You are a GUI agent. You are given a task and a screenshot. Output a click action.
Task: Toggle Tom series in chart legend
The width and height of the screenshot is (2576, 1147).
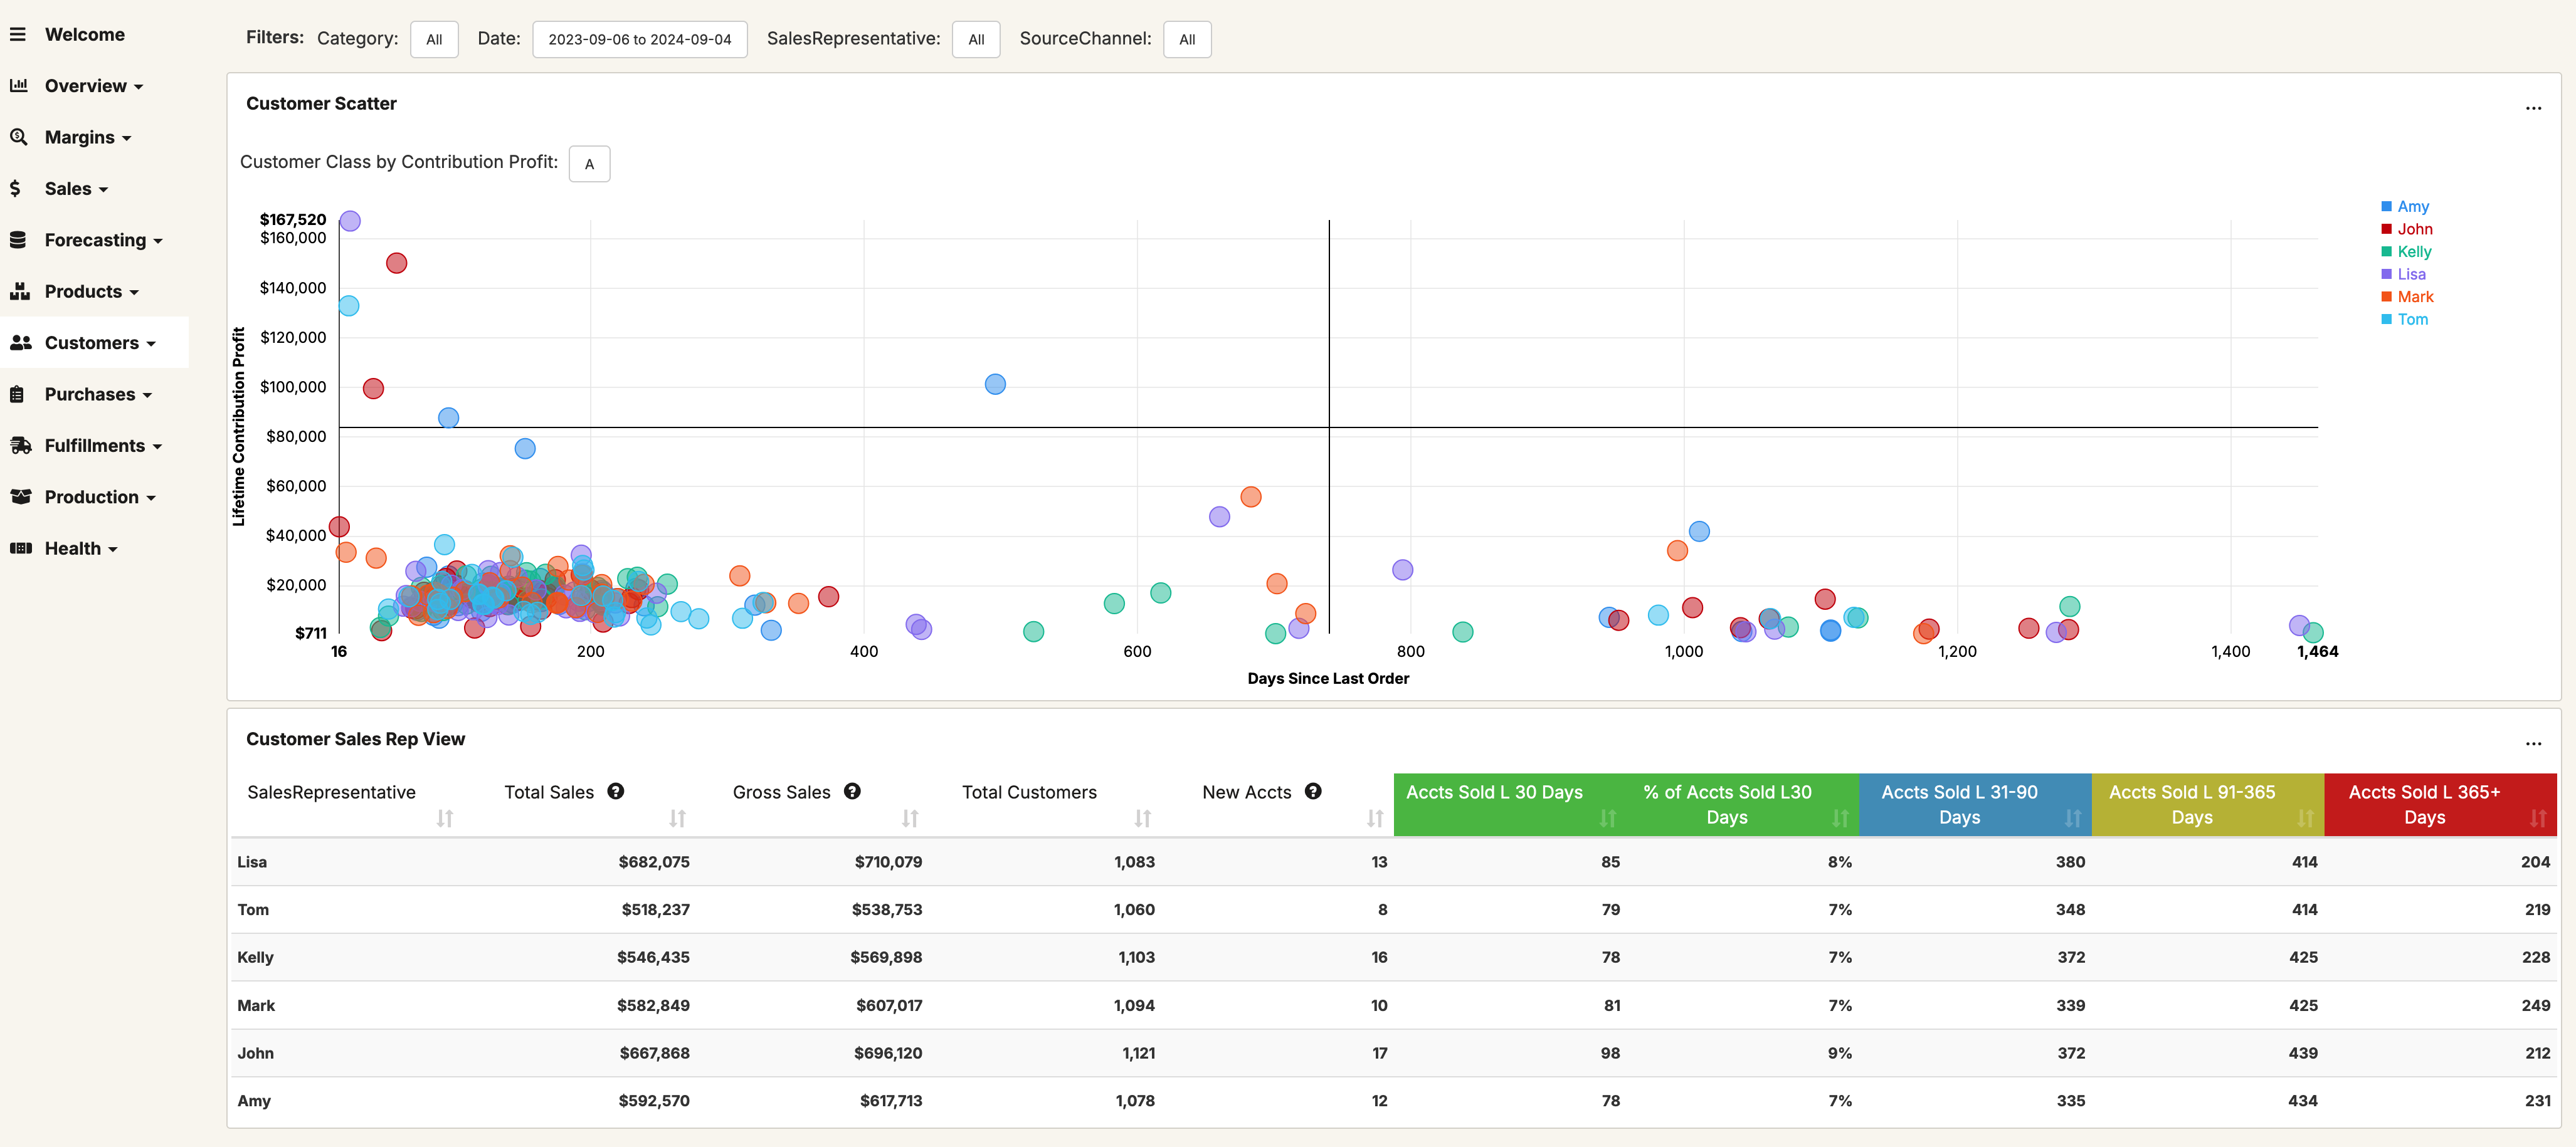2411,320
